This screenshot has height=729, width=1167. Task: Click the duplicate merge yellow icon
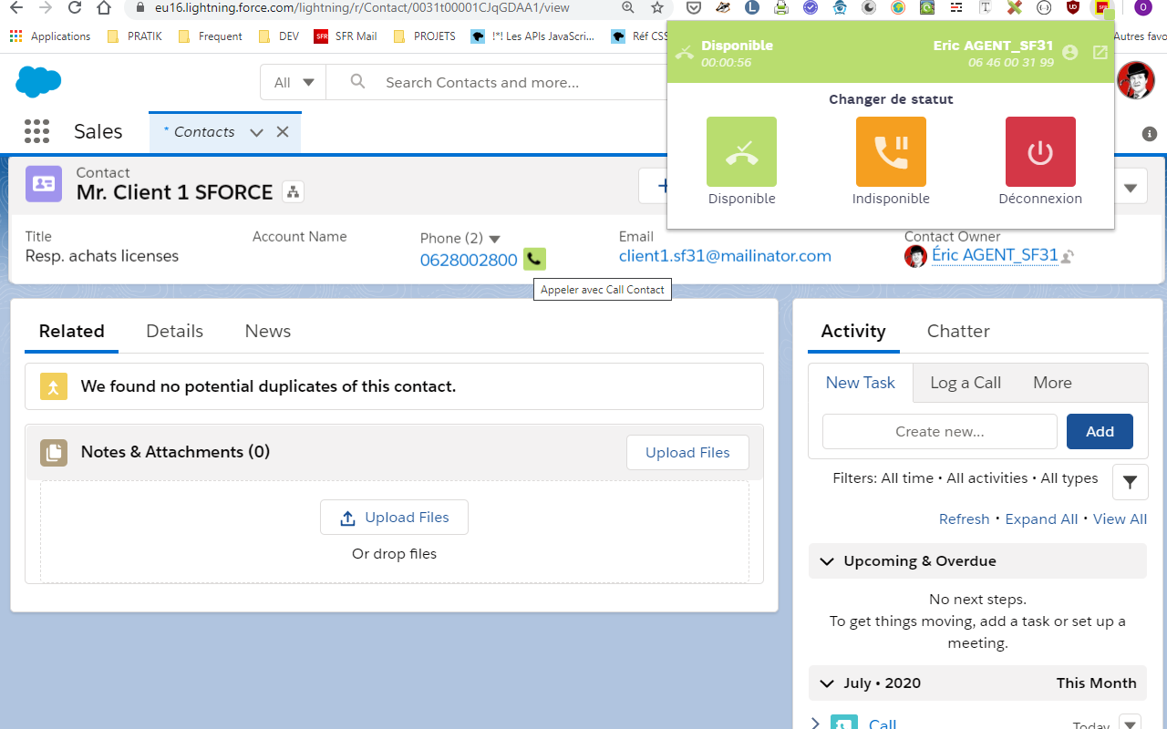click(54, 386)
